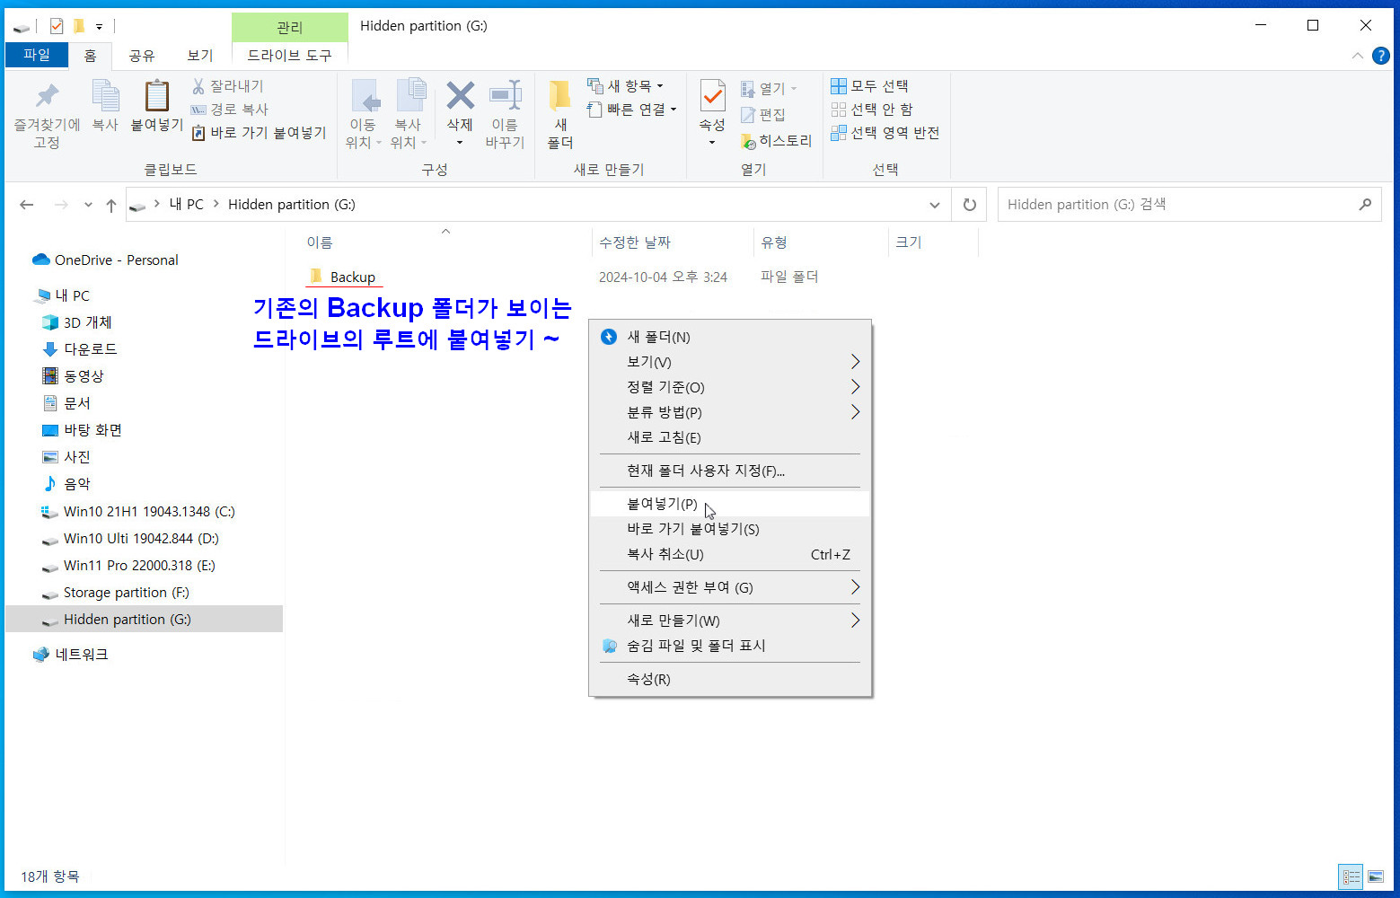Screen dimensions: 1400x898
Task: Click the red X 삭제 icon
Action: click(x=460, y=95)
